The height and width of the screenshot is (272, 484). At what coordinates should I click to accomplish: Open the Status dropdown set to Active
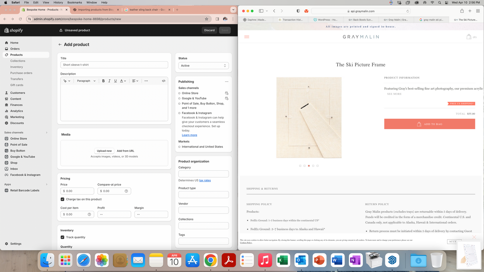(x=203, y=66)
